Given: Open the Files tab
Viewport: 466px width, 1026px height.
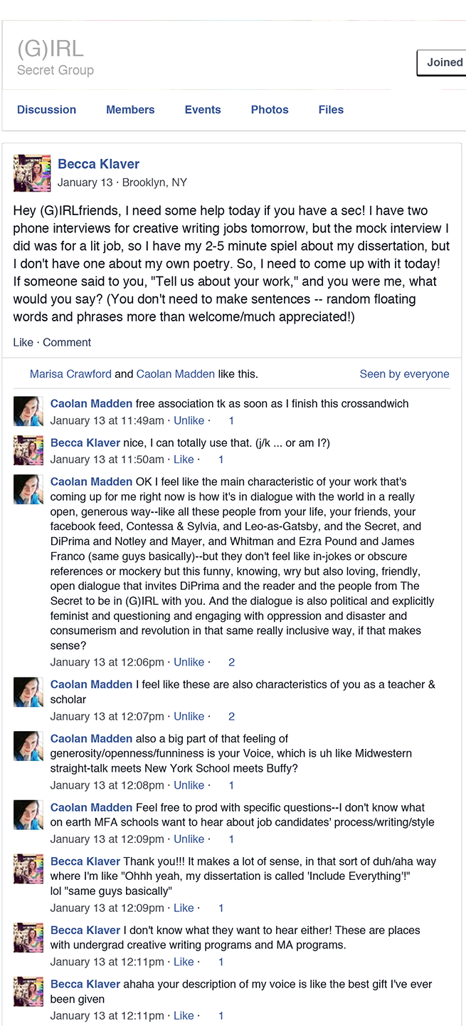Looking at the screenshot, I should pyautogui.click(x=331, y=110).
